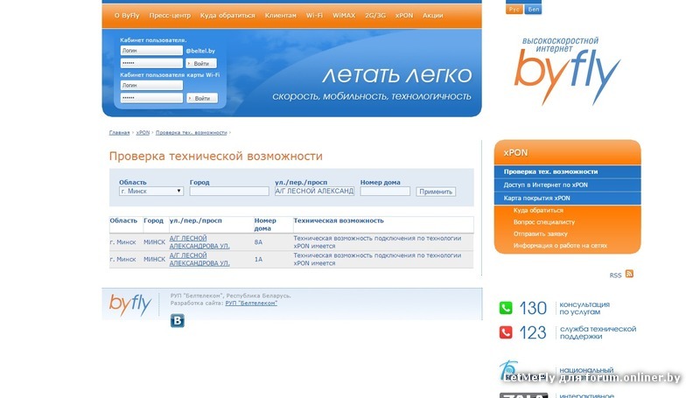
Task: Select Карта покрытия xPON in sidebar
Action: click(x=567, y=198)
